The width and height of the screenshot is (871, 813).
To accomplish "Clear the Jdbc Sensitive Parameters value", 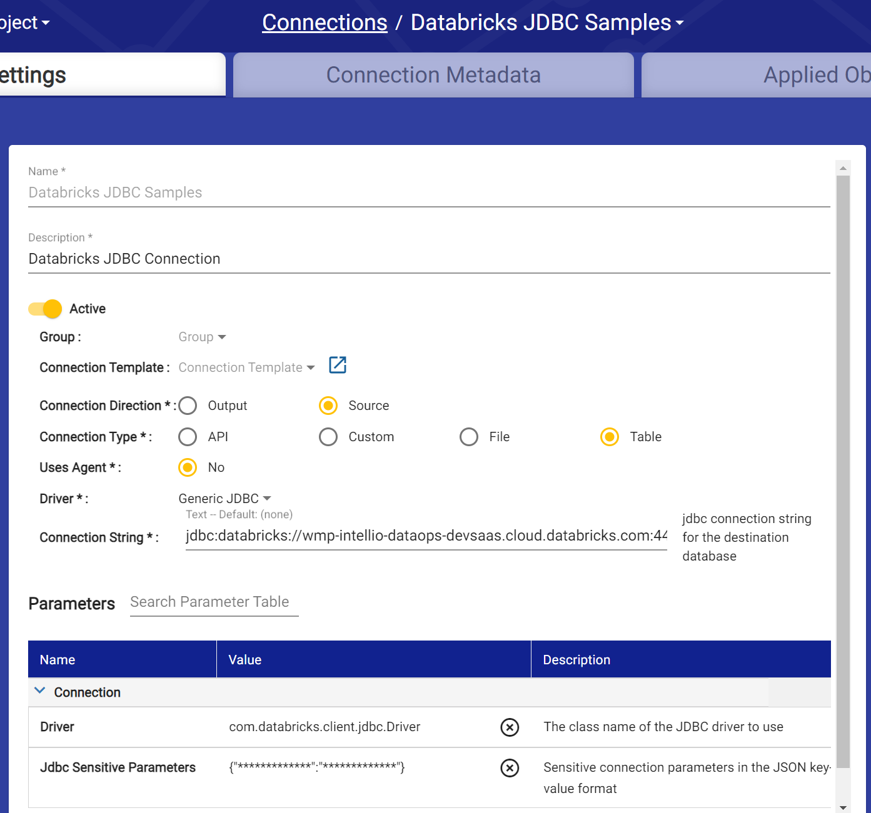I will click(x=510, y=767).
